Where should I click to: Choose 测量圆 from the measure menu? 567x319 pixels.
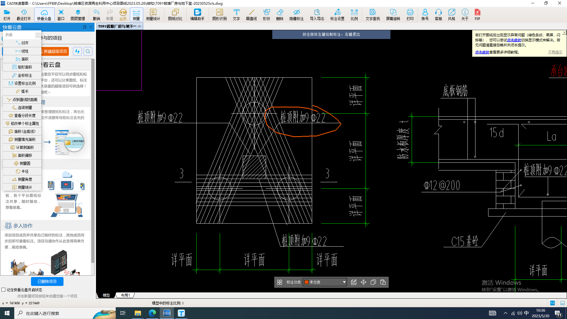[22, 163]
